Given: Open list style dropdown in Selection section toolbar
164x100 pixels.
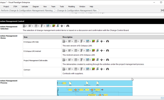Looking at the screenshot, I should tap(38, 26).
